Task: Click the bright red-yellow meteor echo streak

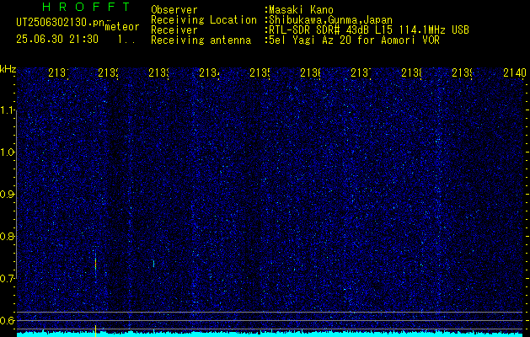Action: 96,262
